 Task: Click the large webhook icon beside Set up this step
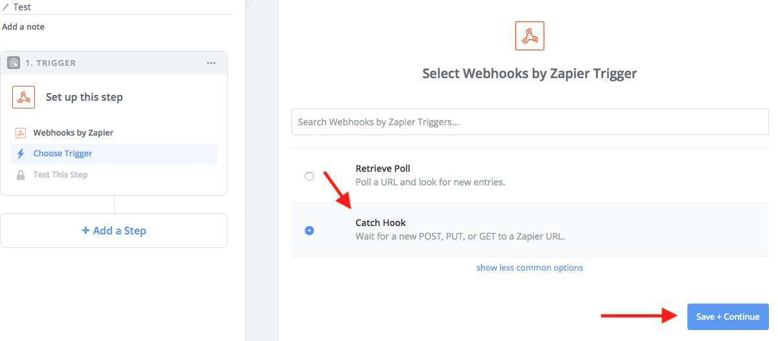(23, 97)
